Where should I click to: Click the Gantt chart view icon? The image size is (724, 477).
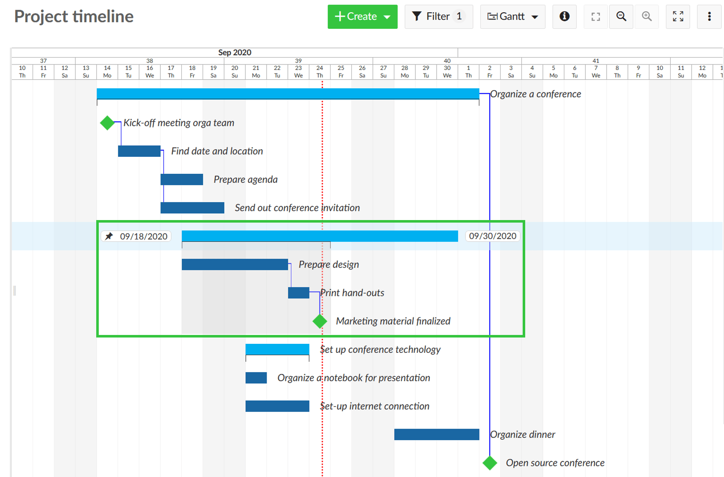(492, 17)
